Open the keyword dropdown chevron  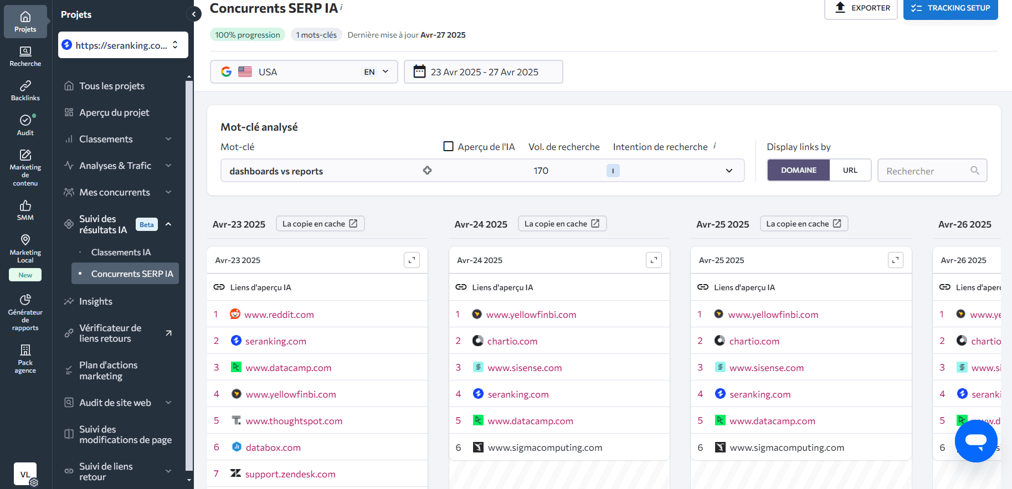729,171
